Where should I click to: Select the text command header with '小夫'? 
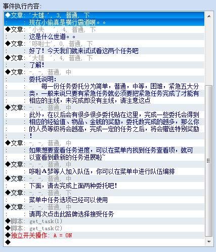click(104, 29)
